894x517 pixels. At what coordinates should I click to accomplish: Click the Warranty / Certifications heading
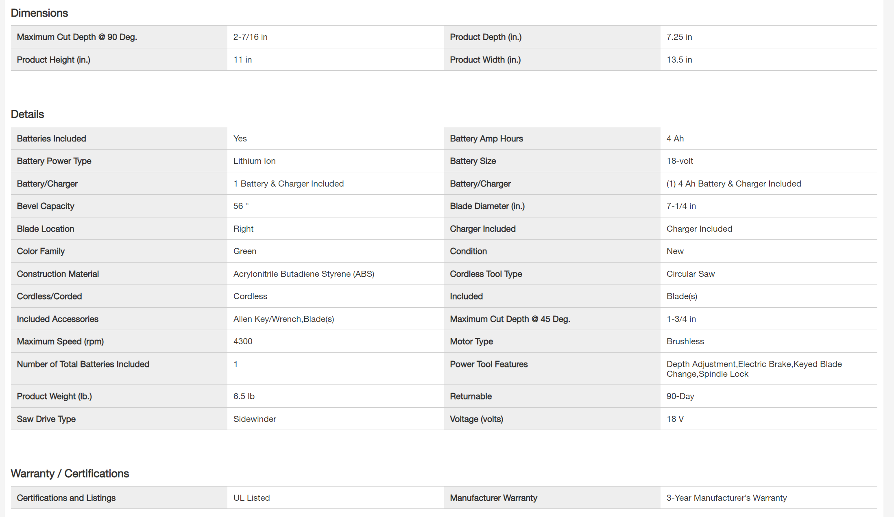(70, 474)
